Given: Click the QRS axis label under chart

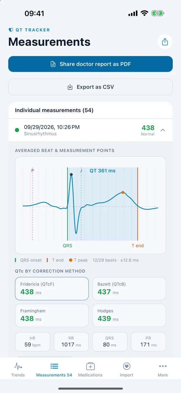Looking at the screenshot, I should point(67,246).
